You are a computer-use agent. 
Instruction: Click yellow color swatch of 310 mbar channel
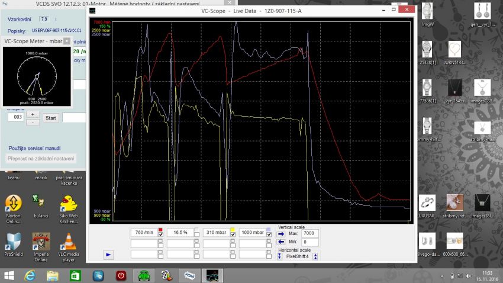point(233,230)
